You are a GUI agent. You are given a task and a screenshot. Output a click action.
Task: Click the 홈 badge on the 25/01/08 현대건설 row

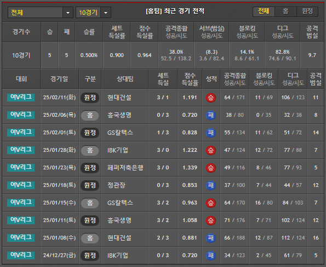[x=90, y=238]
